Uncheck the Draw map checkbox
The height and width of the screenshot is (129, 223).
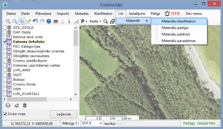[5, 114]
